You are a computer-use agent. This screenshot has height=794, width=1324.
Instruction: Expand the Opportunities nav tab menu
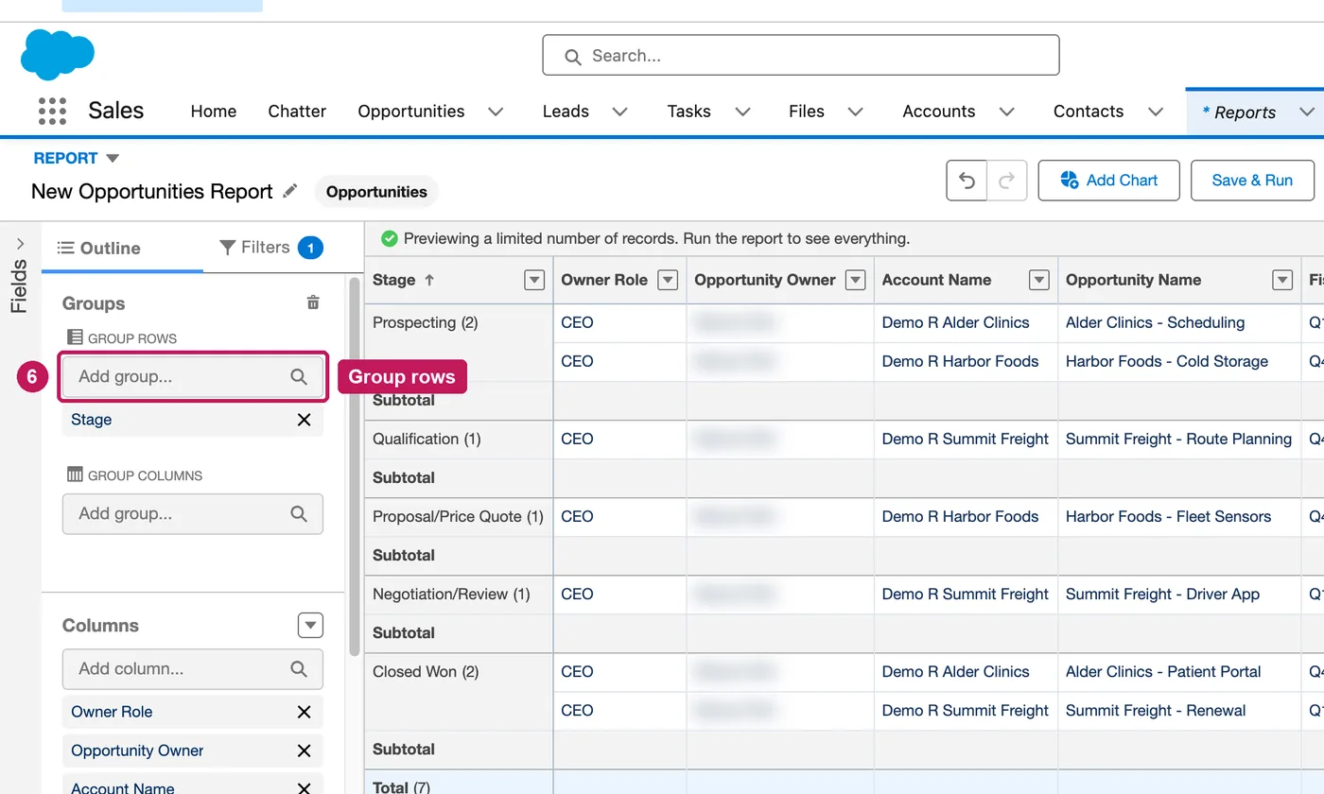496,112
